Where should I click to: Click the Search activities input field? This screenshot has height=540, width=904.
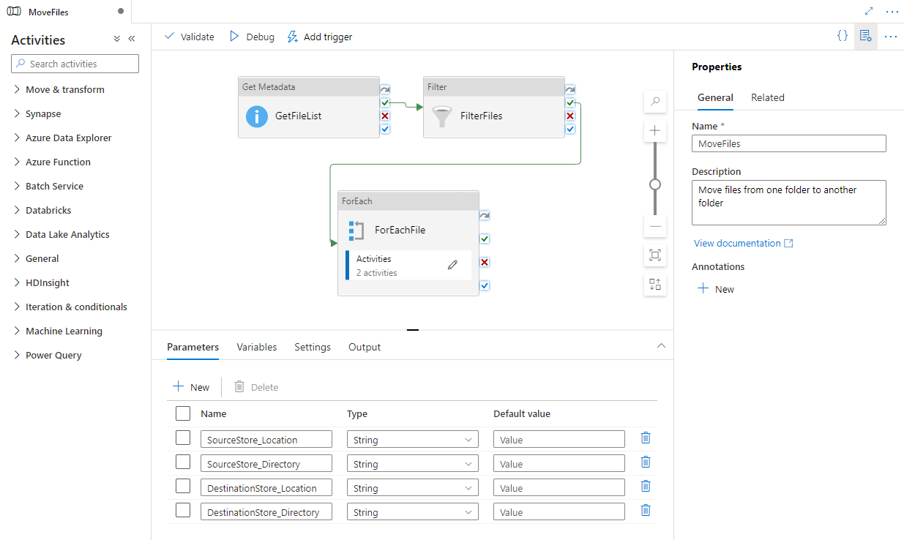tap(74, 64)
